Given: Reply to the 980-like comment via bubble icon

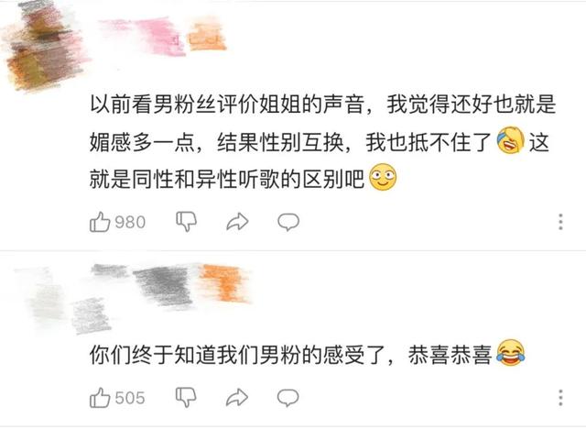Looking at the screenshot, I should [x=288, y=222].
